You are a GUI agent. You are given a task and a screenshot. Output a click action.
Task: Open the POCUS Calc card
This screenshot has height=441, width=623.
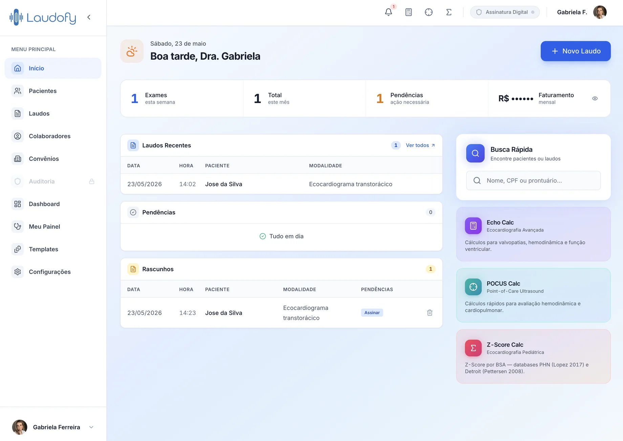(x=533, y=295)
